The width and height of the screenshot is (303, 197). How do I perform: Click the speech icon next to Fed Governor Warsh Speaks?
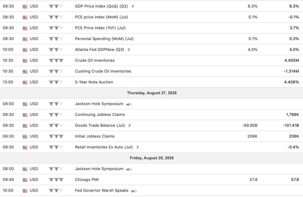[134, 191]
